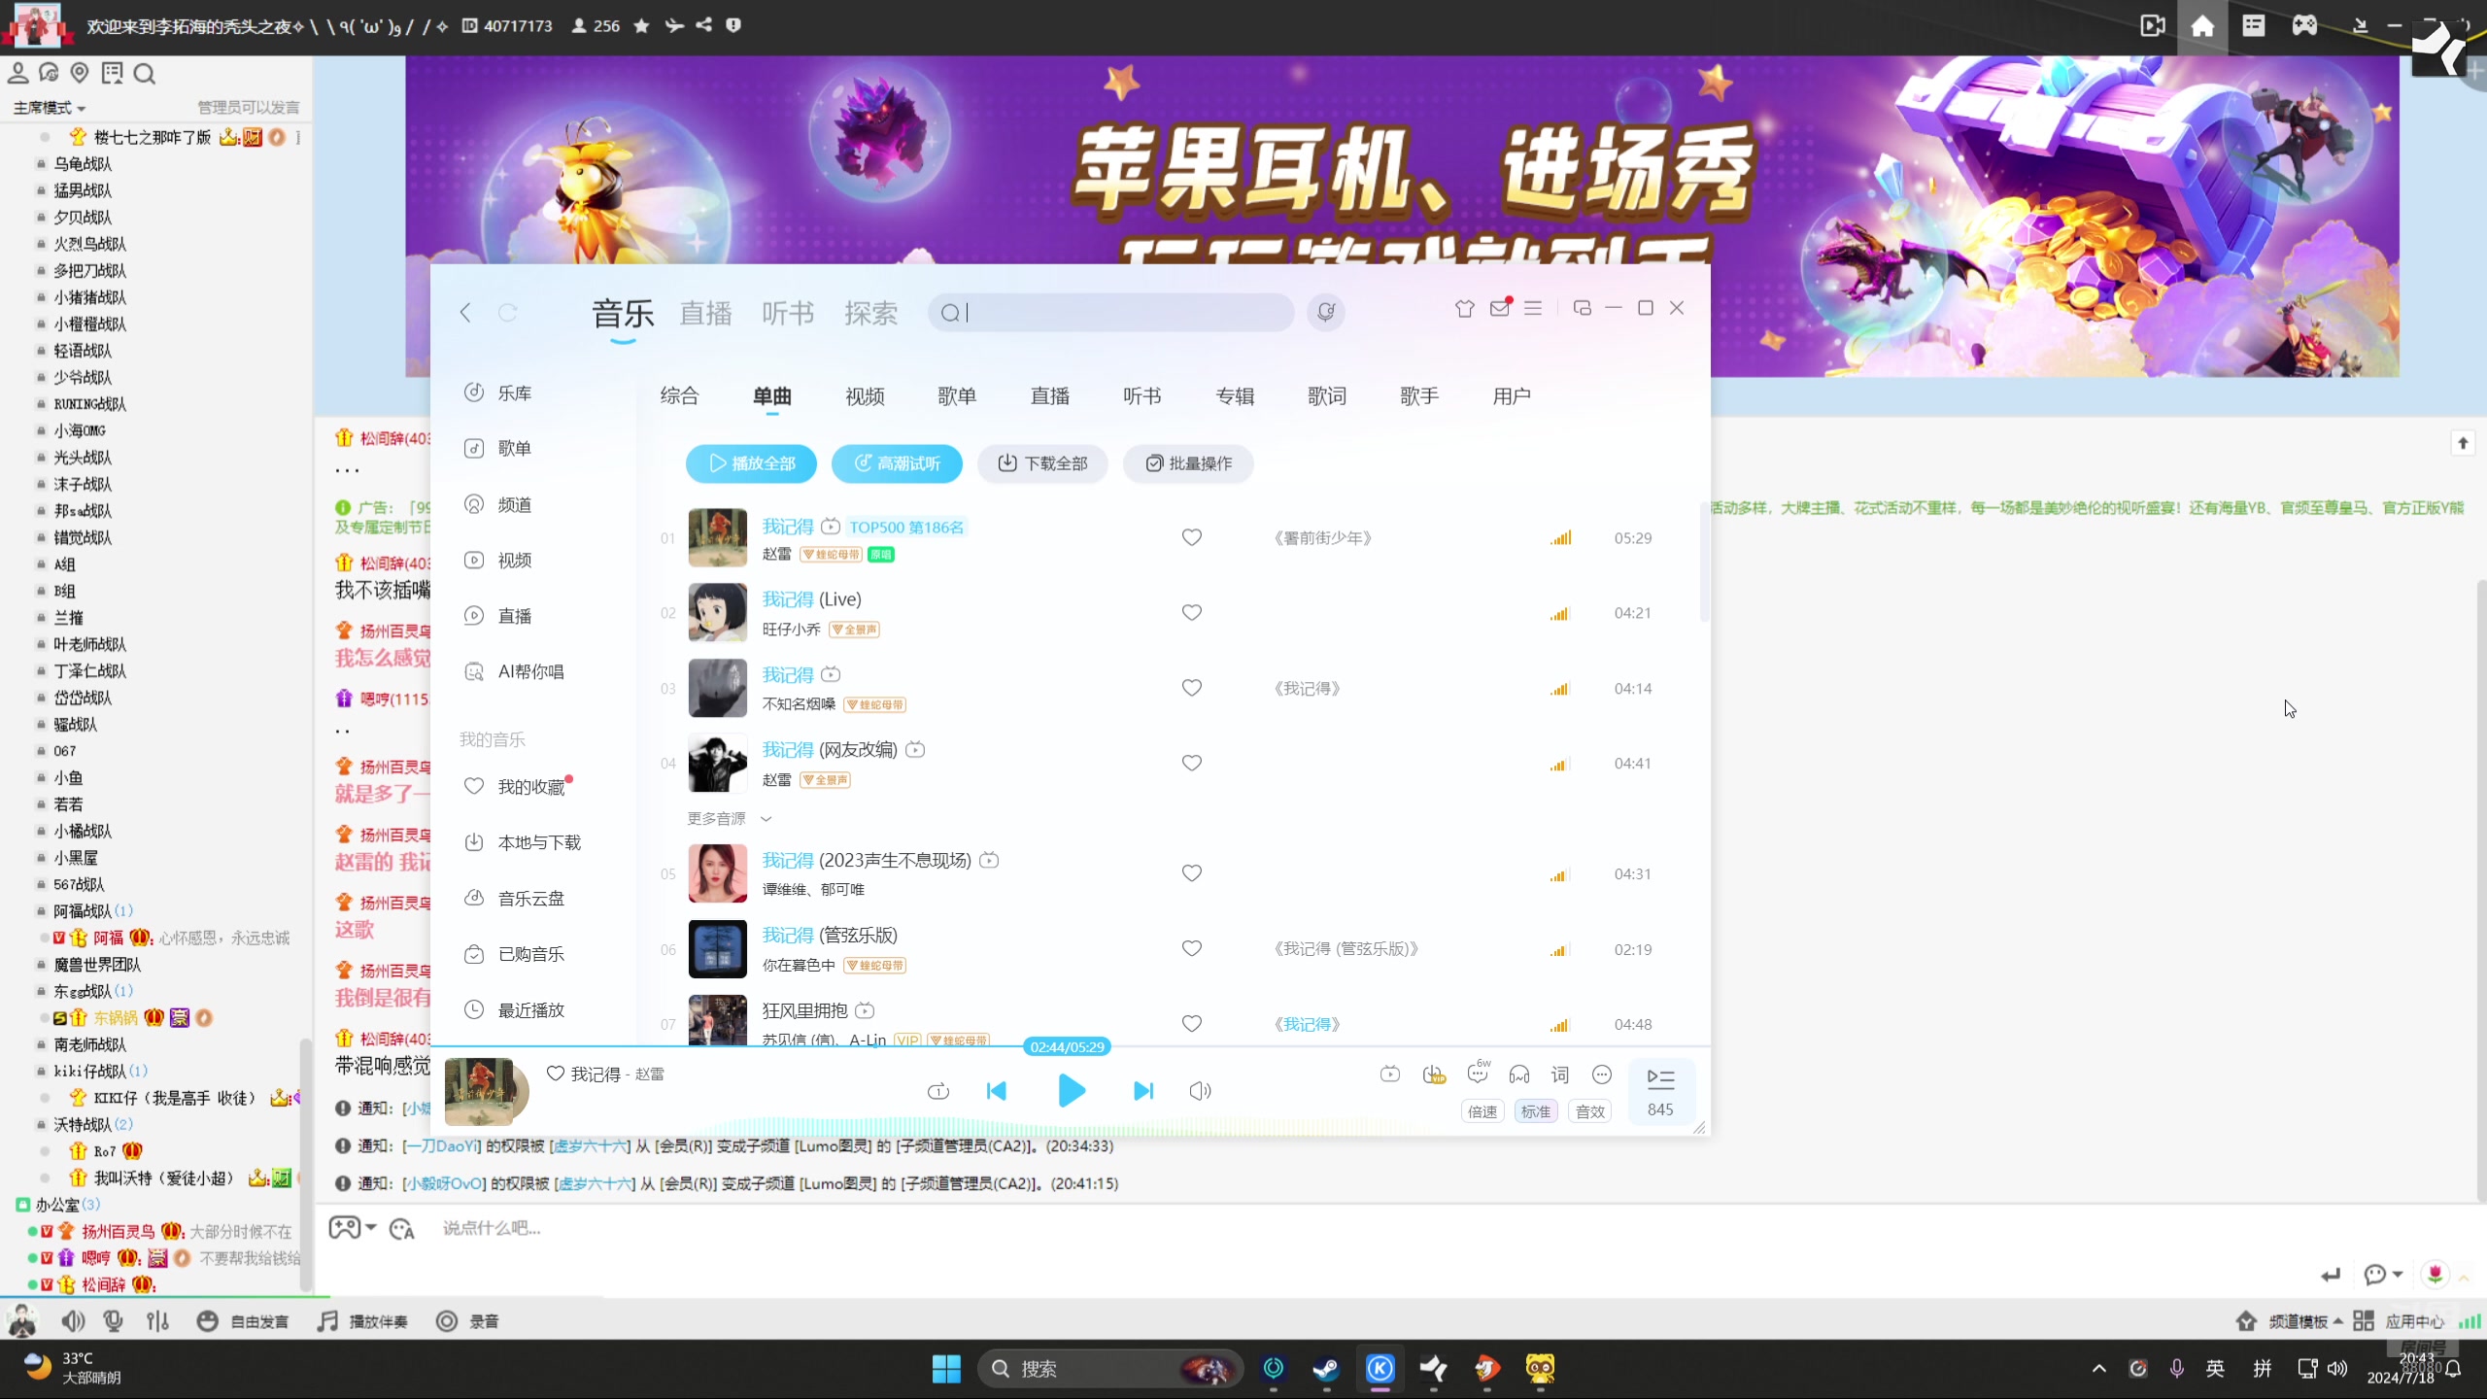Like 我记得 (2023声生不息现场)
This screenshot has width=2487, height=1399.
click(x=1192, y=873)
